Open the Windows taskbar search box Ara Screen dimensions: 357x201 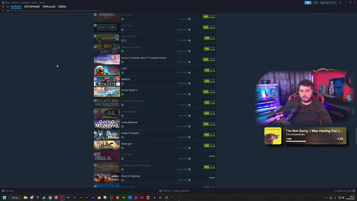15,198
